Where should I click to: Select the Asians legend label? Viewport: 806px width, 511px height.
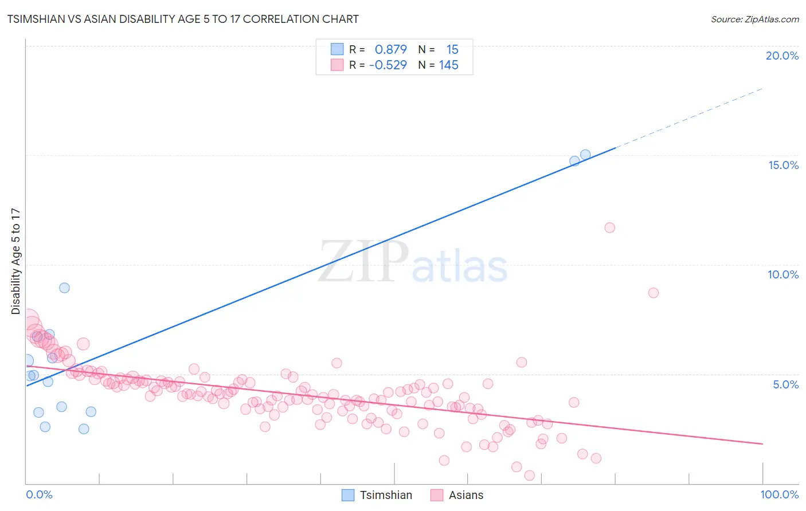pyautogui.click(x=466, y=495)
